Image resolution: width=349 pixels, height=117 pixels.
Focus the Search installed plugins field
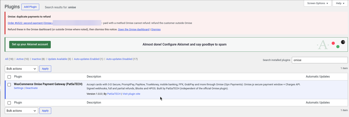pos(320,60)
